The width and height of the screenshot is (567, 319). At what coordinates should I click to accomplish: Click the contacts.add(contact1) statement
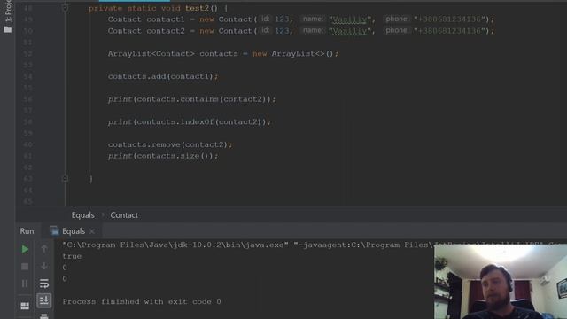coord(163,76)
